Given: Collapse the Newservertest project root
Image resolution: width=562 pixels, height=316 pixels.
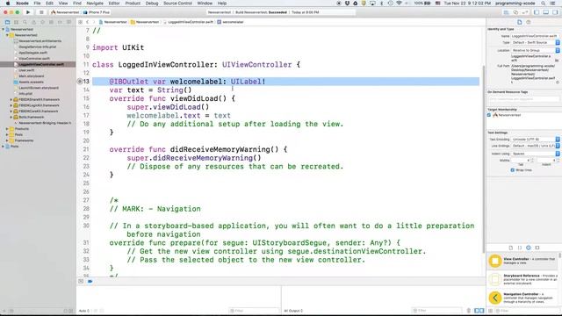Looking at the screenshot, I should tap(4, 29).
